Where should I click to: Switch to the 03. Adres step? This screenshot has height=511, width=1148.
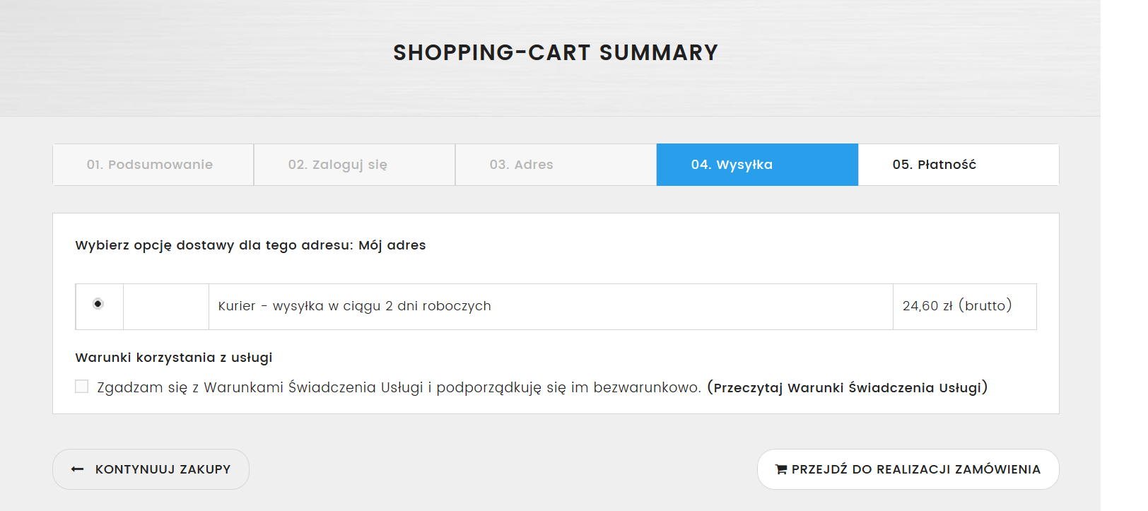tap(522, 165)
